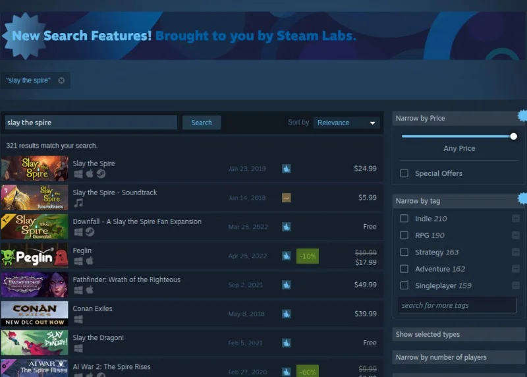Screen dimensions: 527x377
Task: Exclude the Strategy tag with minus icon
Action: pos(516,252)
